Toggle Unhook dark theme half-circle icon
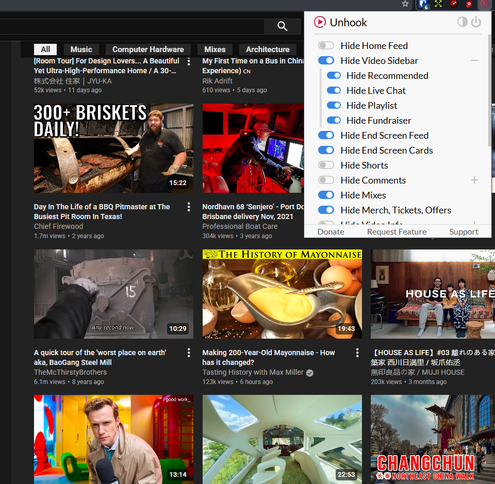 [462, 22]
